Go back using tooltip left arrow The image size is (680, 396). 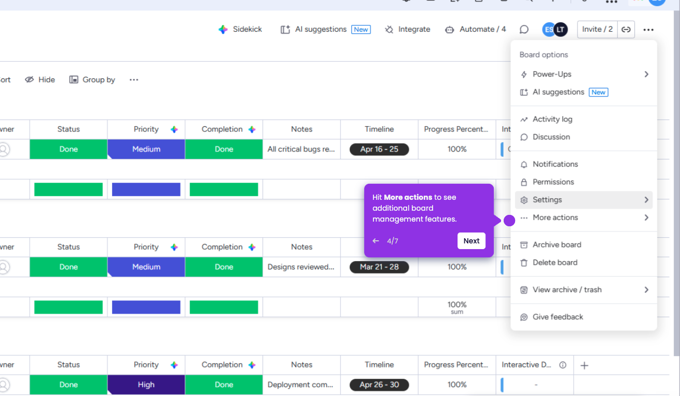(x=376, y=241)
